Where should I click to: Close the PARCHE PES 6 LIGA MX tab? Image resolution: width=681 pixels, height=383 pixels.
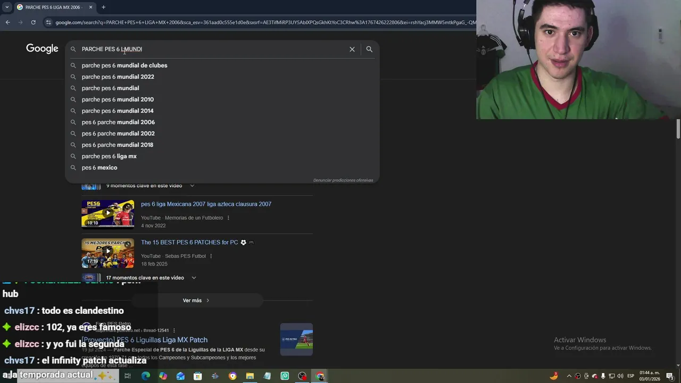tap(90, 7)
